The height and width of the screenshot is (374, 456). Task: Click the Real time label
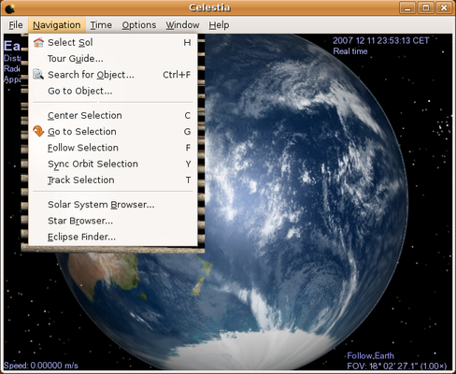[350, 51]
